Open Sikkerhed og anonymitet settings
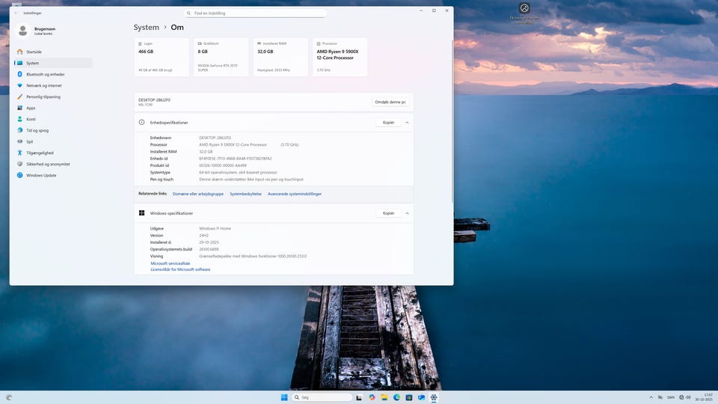Viewport: 718px width, 404px height. click(48, 164)
